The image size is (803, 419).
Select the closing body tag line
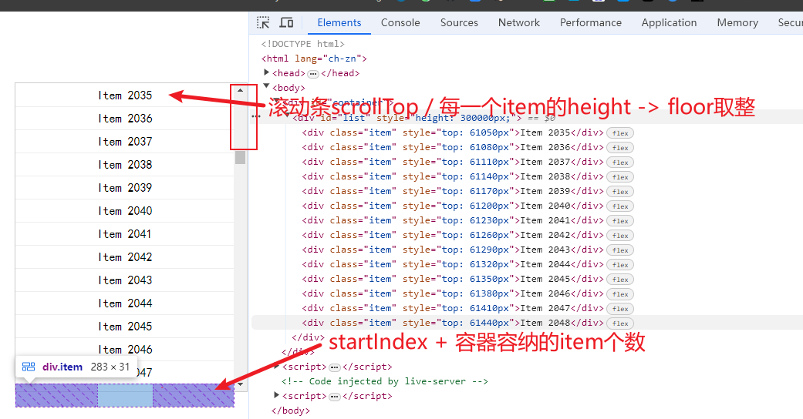pyautogui.click(x=290, y=411)
